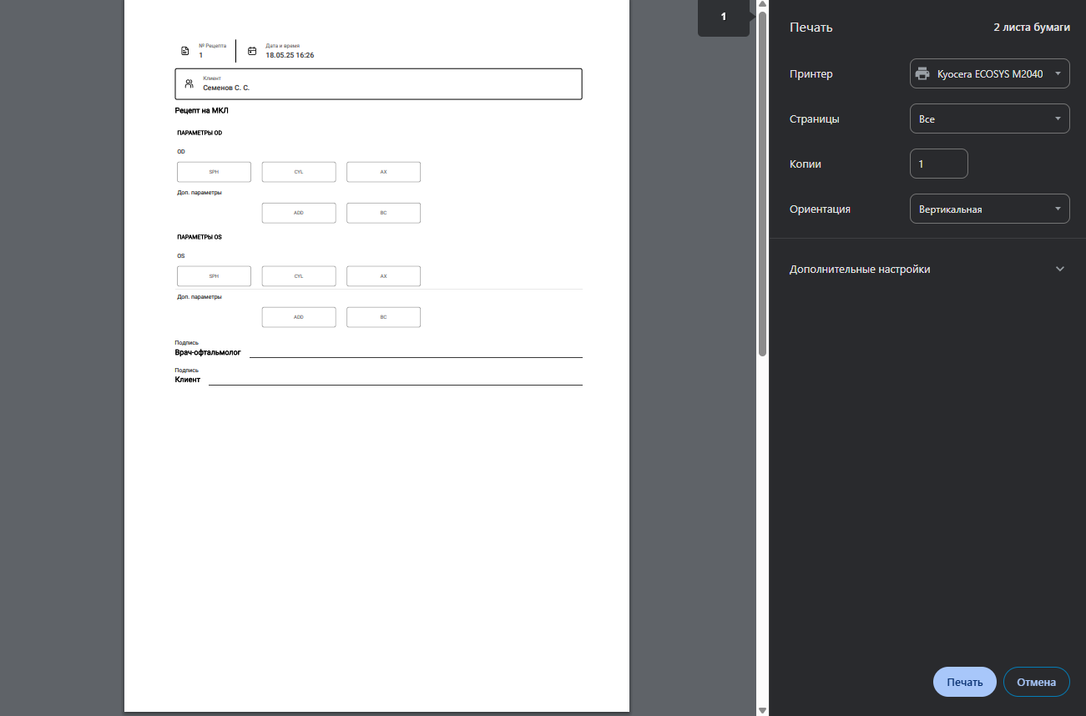The width and height of the screenshot is (1086, 716).
Task: Click the SPH box under OD parameters
Action: point(214,172)
